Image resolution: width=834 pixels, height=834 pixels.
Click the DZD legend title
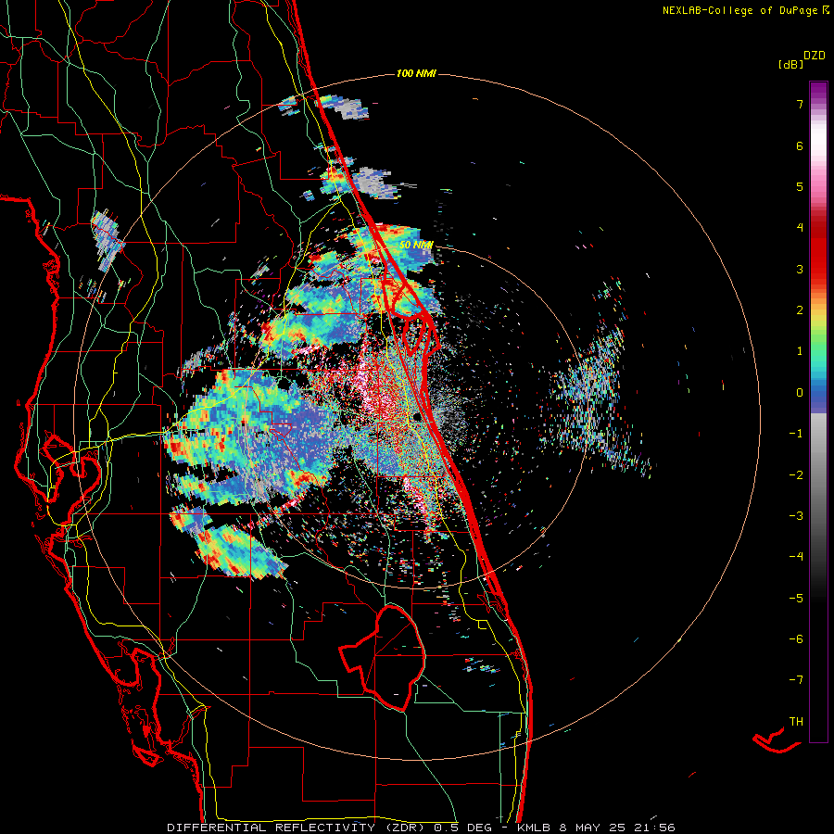click(815, 56)
